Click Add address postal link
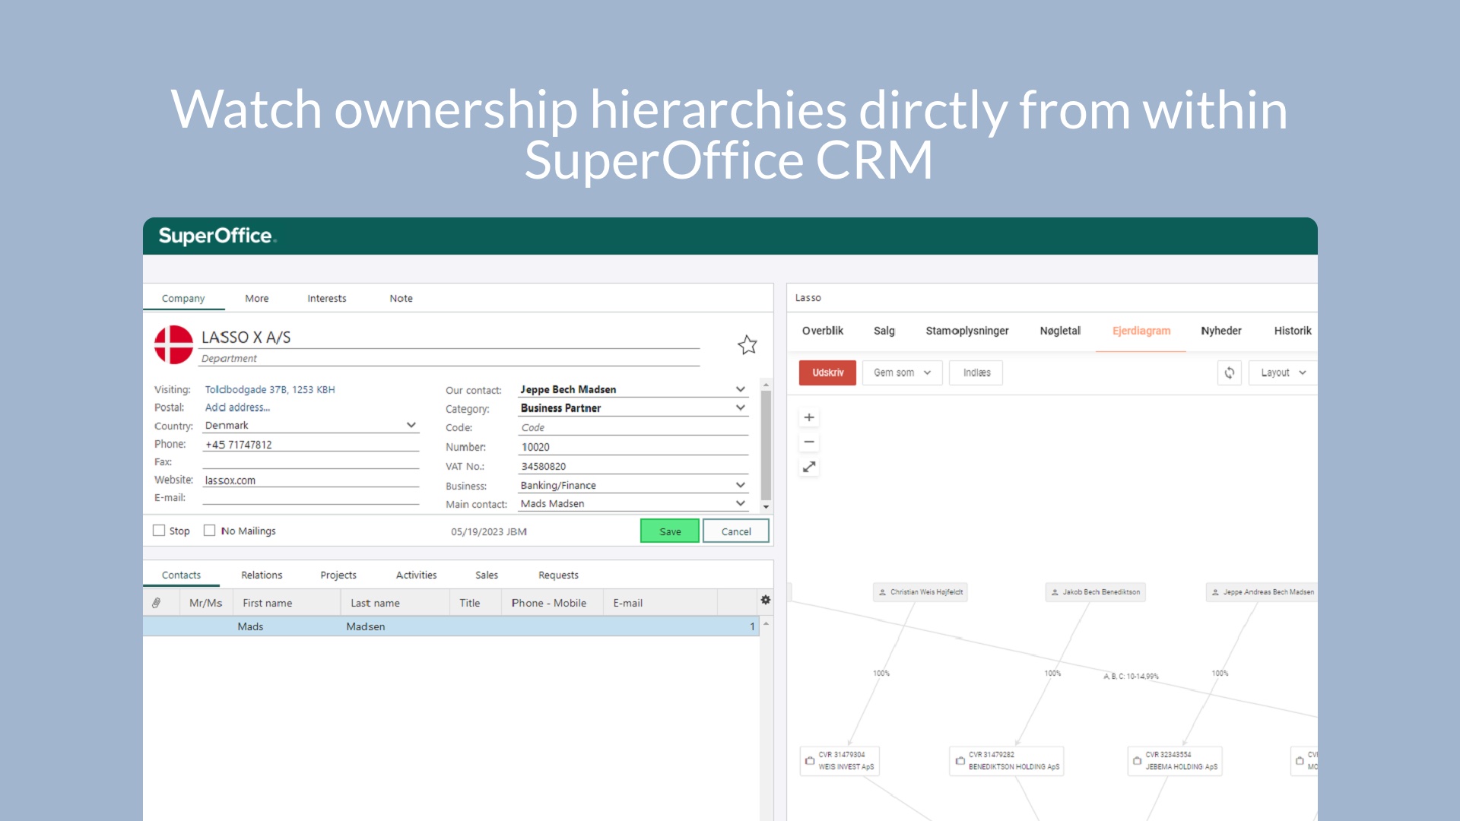This screenshot has height=821, width=1460. [237, 407]
